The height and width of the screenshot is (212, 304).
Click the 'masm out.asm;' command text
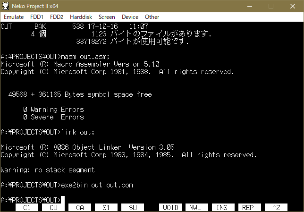85,57
